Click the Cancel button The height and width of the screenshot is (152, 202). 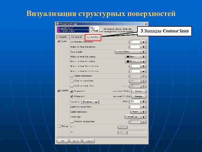(89, 141)
